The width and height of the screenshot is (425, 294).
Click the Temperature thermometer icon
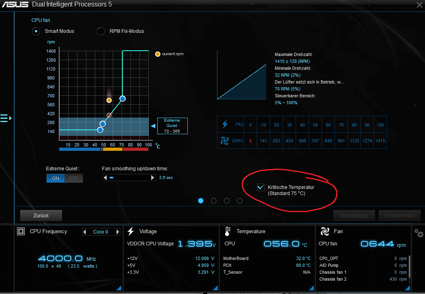pyautogui.click(x=228, y=232)
